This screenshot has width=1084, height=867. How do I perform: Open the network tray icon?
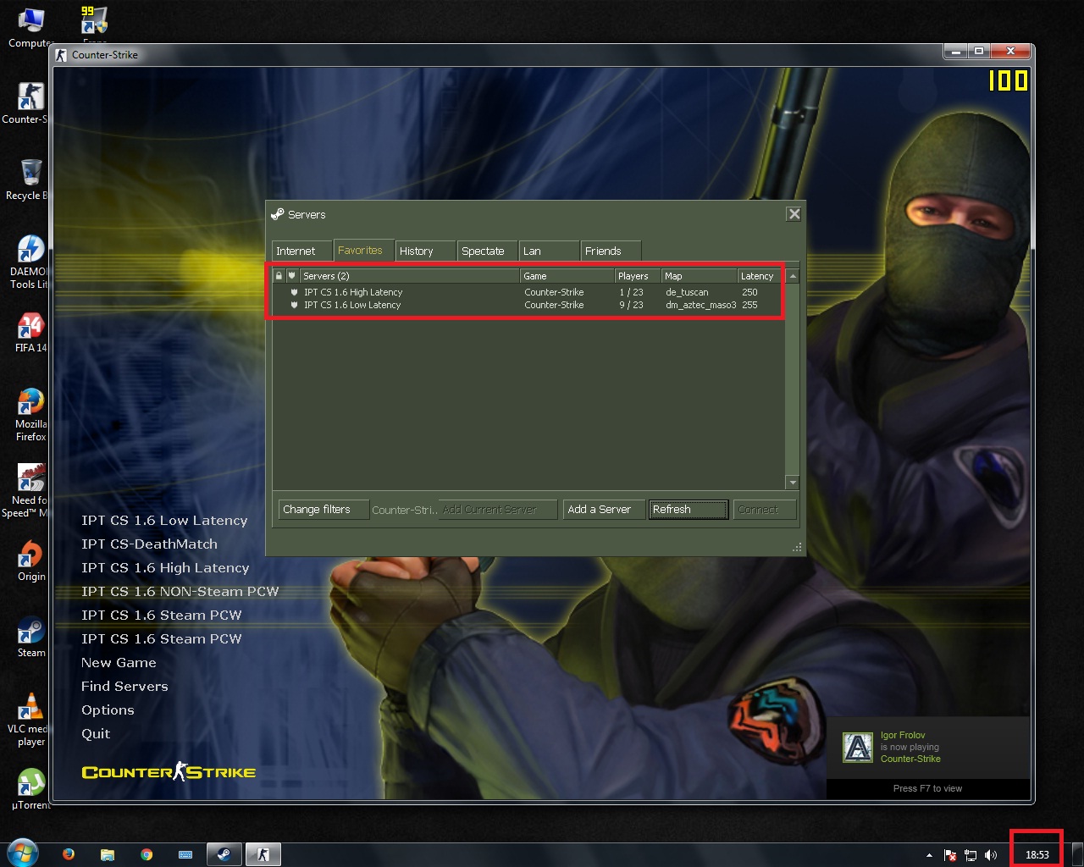[x=971, y=855]
